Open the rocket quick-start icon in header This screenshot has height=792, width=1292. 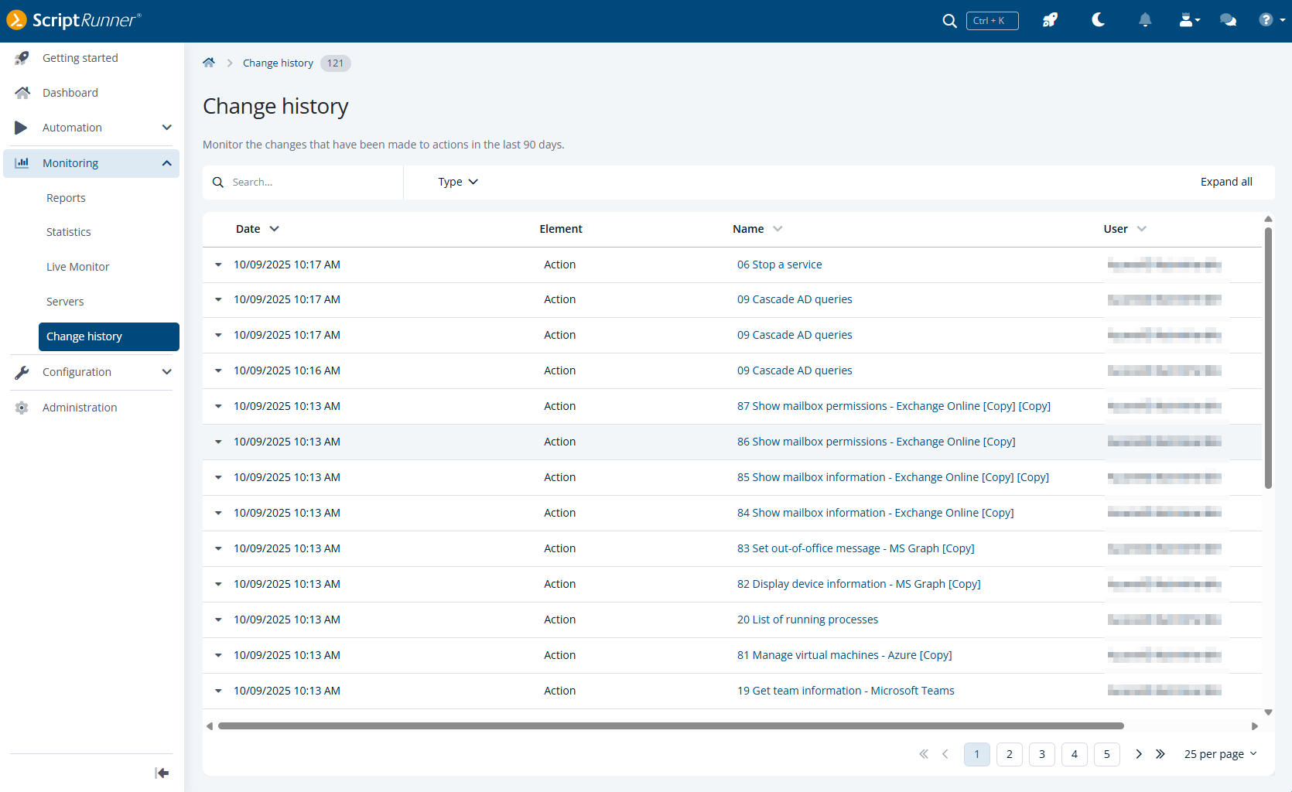[1050, 20]
